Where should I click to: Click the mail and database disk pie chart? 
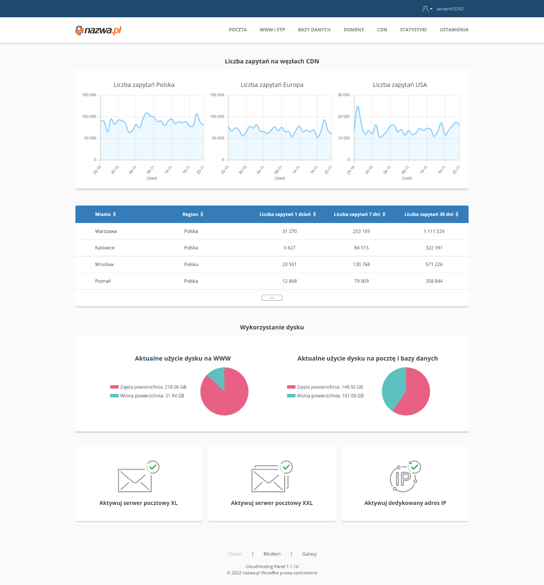(406, 391)
